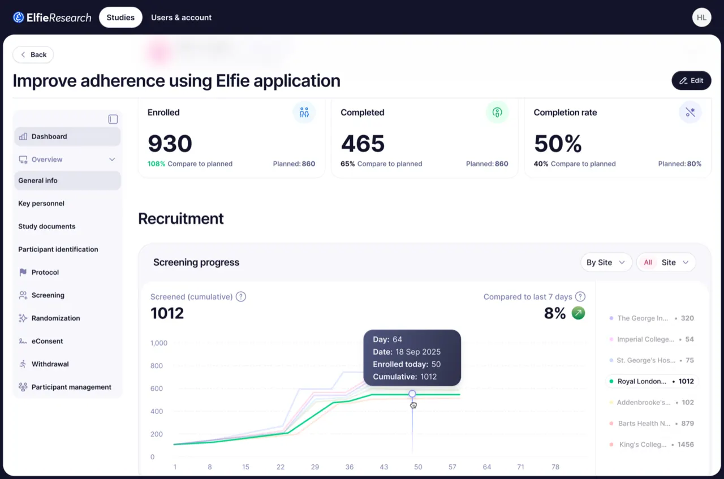
Task: Click the Enrolled value 930
Action: coord(170,144)
